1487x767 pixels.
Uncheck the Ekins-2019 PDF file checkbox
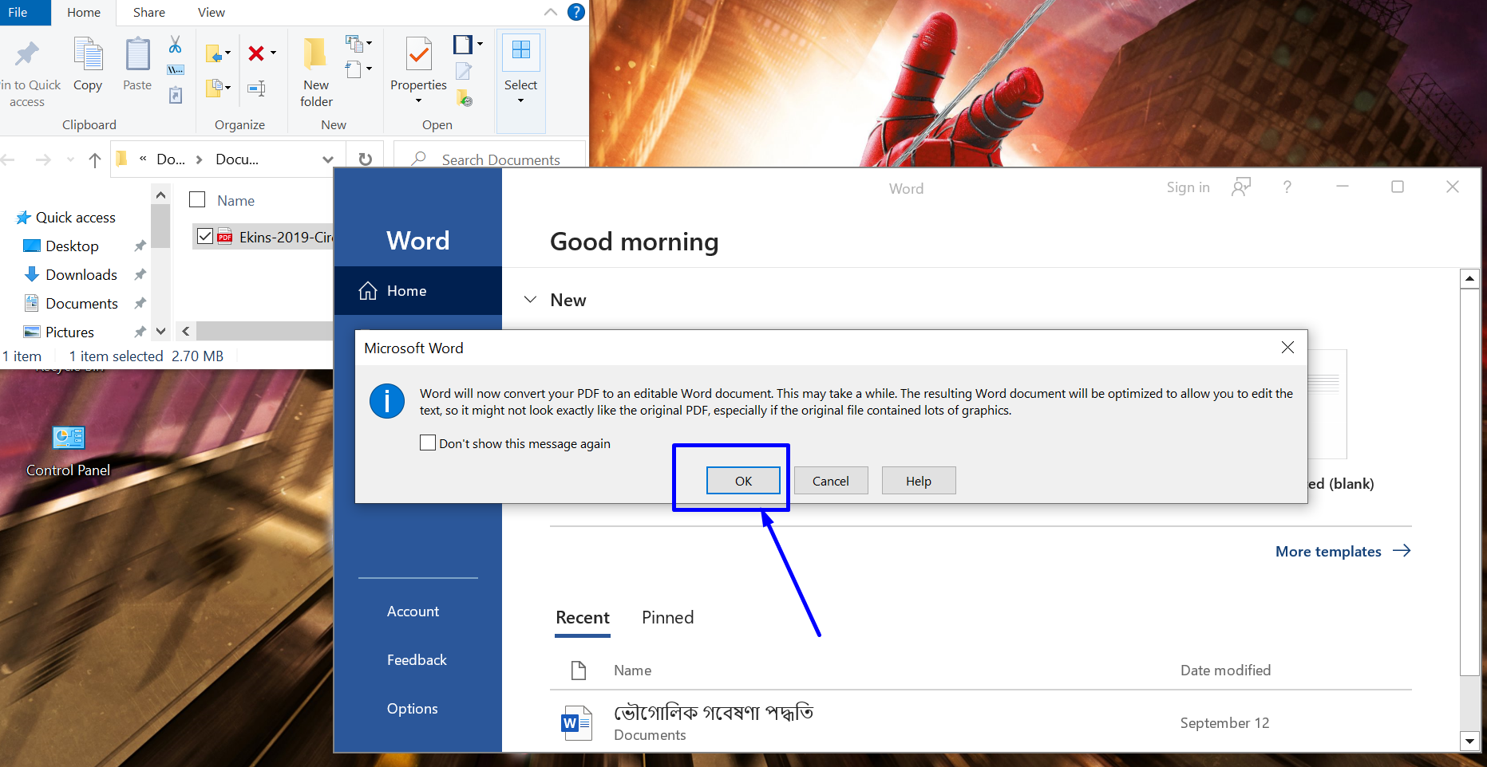coord(205,237)
